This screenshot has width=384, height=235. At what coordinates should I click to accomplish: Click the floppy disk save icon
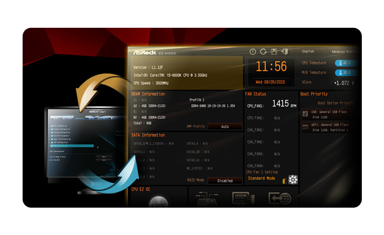pos(274,52)
